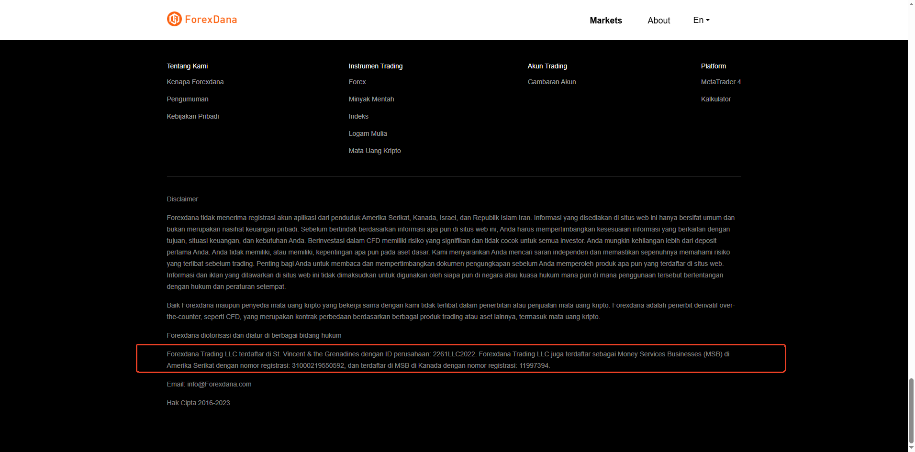Click the info@Forexdana.com email address
The height and width of the screenshot is (452, 915).
point(219,384)
